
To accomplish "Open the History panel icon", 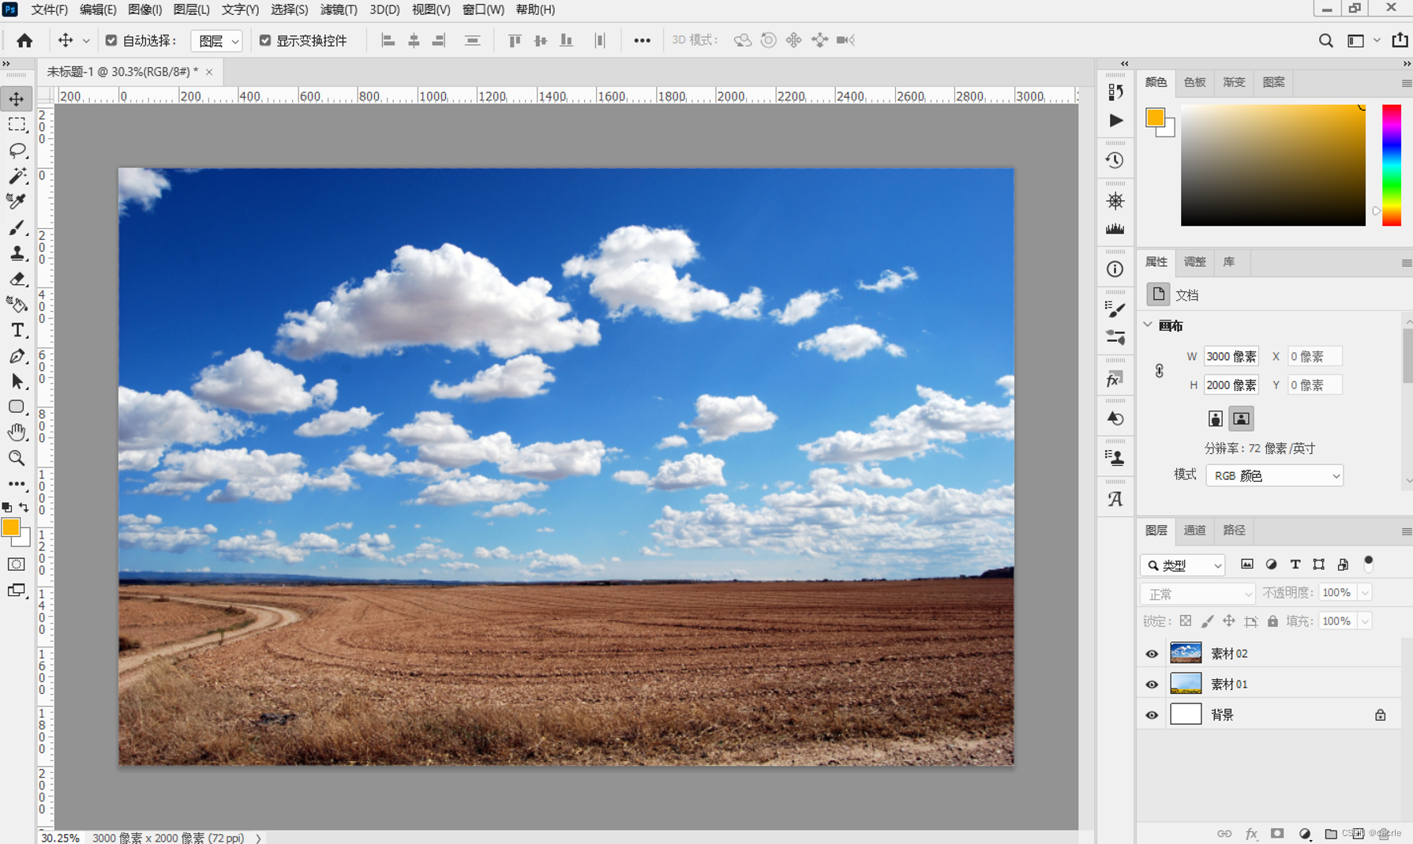I will click(x=1115, y=160).
